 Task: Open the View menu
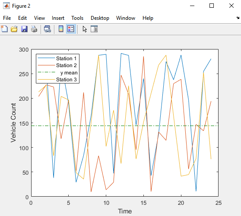[39, 18]
